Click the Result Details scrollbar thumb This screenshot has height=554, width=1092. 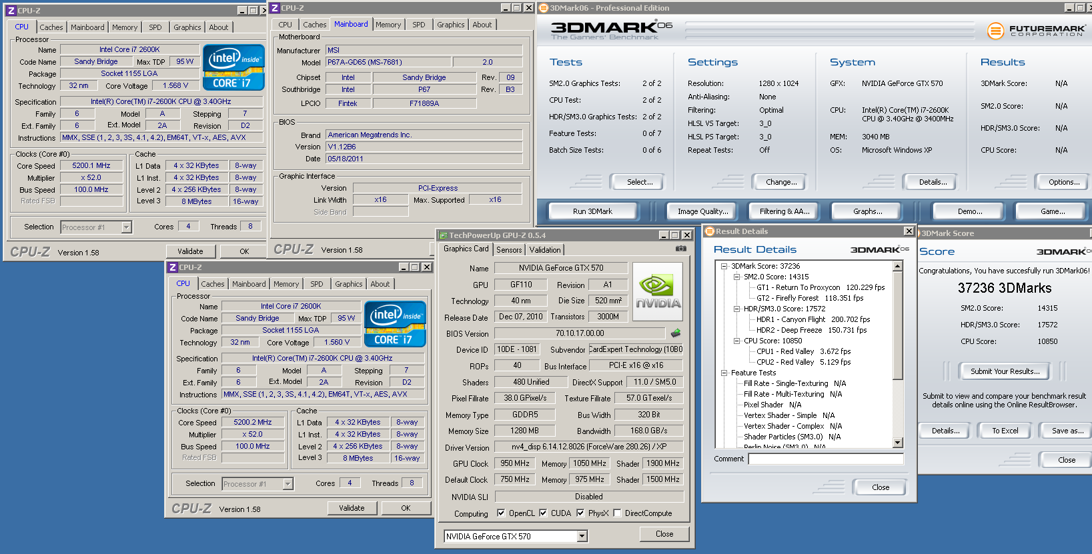[x=897, y=325]
